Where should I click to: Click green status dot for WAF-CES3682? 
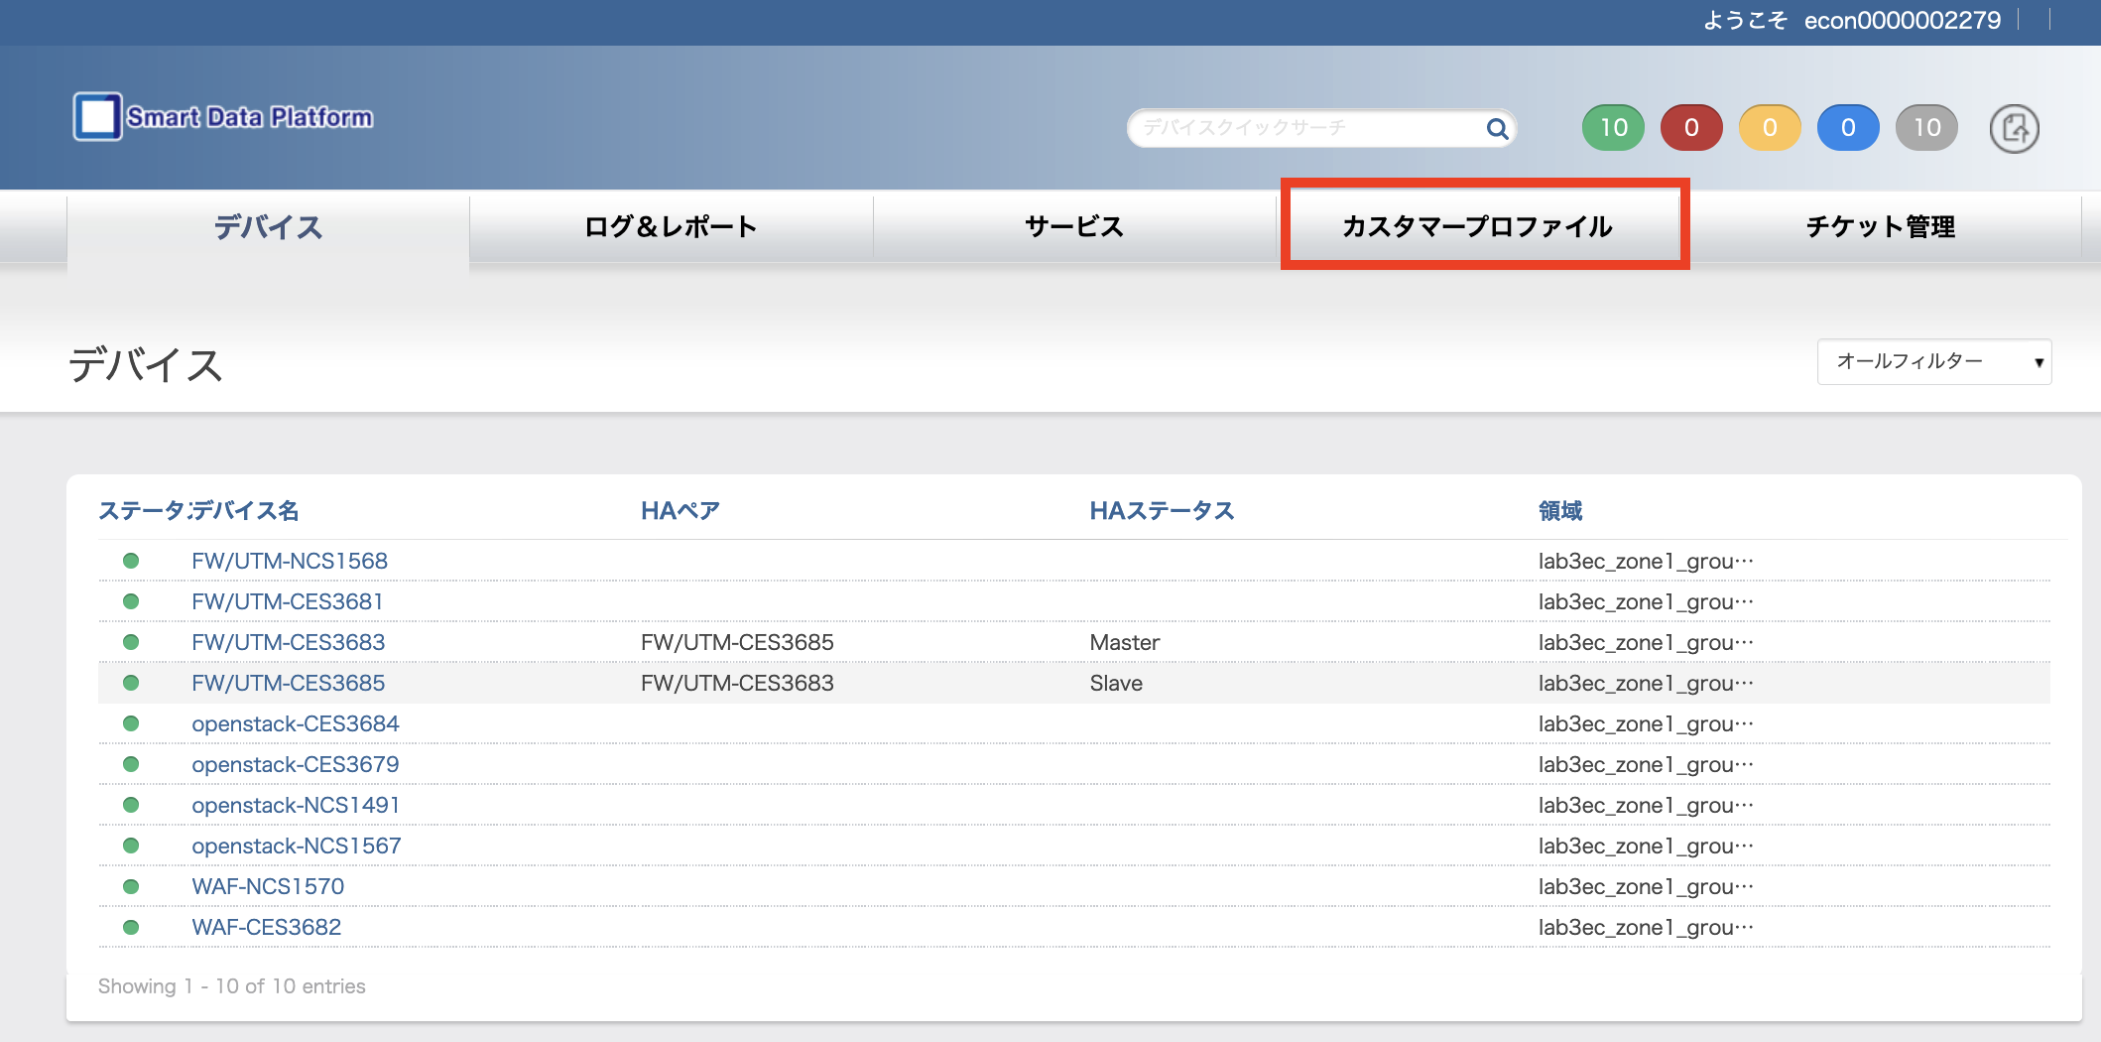coord(131,927)
